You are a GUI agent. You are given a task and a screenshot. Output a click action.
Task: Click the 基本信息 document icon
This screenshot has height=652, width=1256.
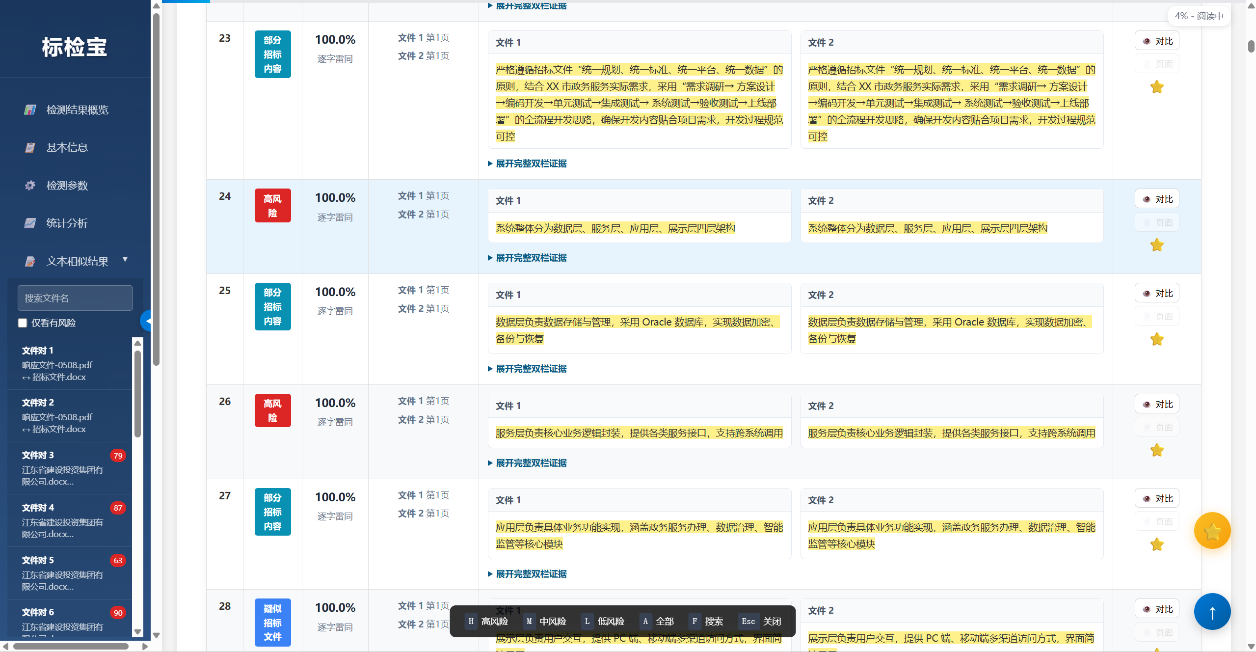point(30,147)
